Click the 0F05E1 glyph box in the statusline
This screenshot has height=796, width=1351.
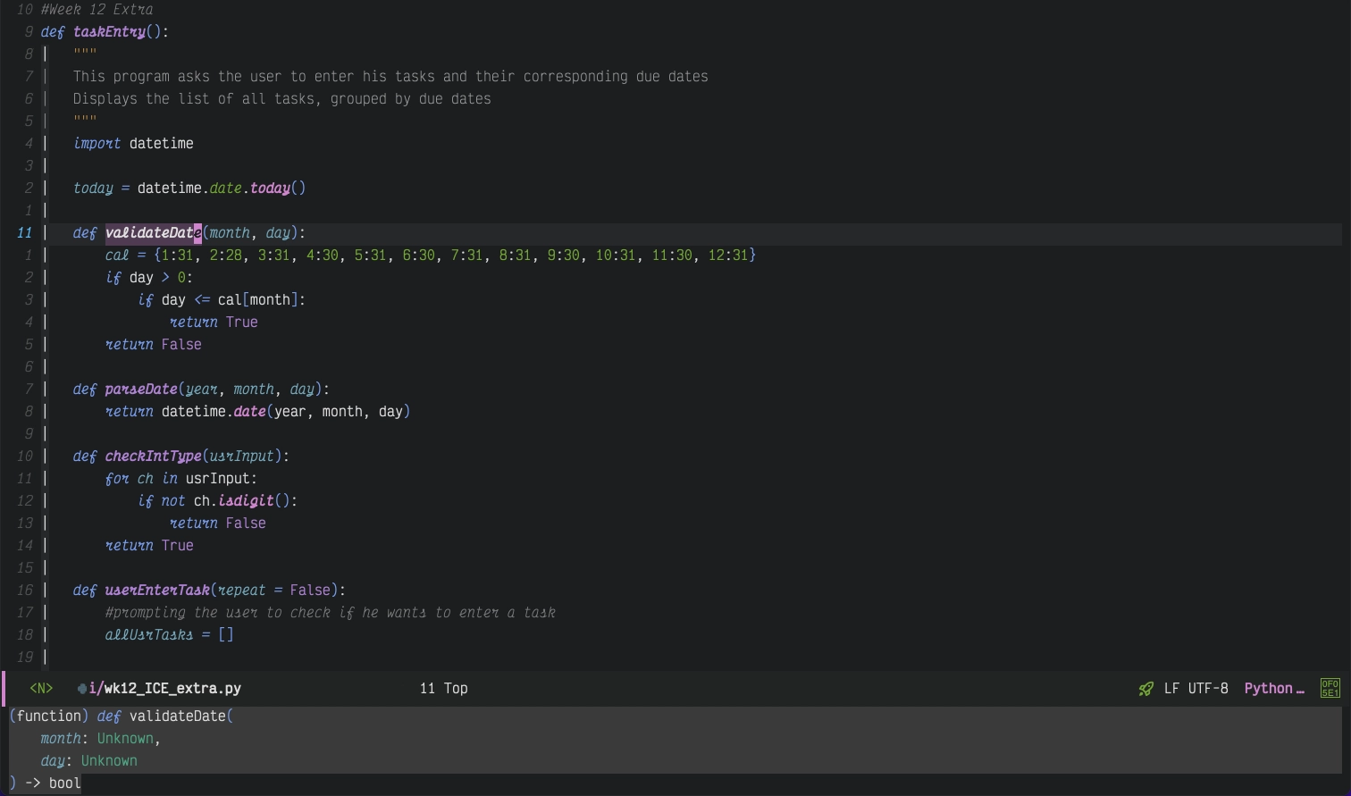pyautogui.click(x=1330, y=688)
